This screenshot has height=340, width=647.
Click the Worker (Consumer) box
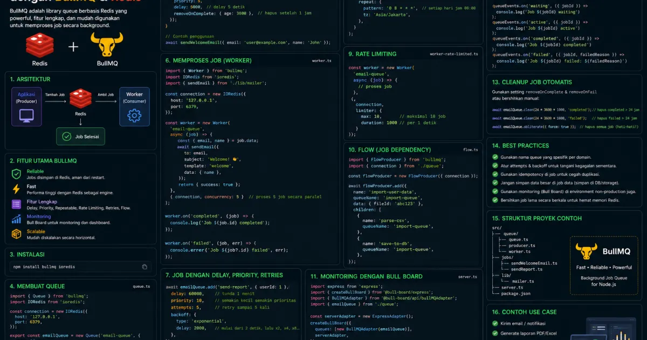134,107
